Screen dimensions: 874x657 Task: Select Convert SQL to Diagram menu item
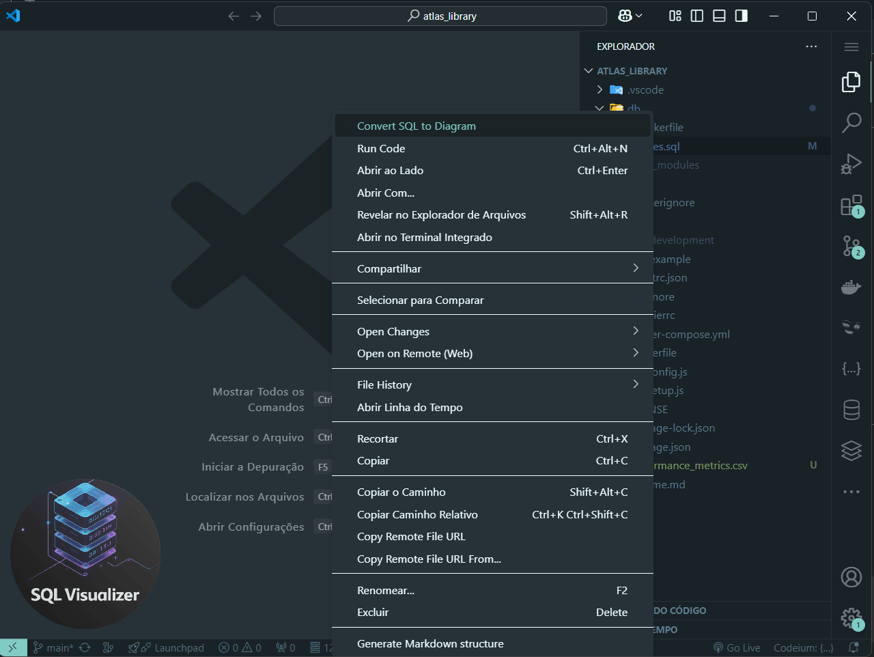click(x=417, y=126)
